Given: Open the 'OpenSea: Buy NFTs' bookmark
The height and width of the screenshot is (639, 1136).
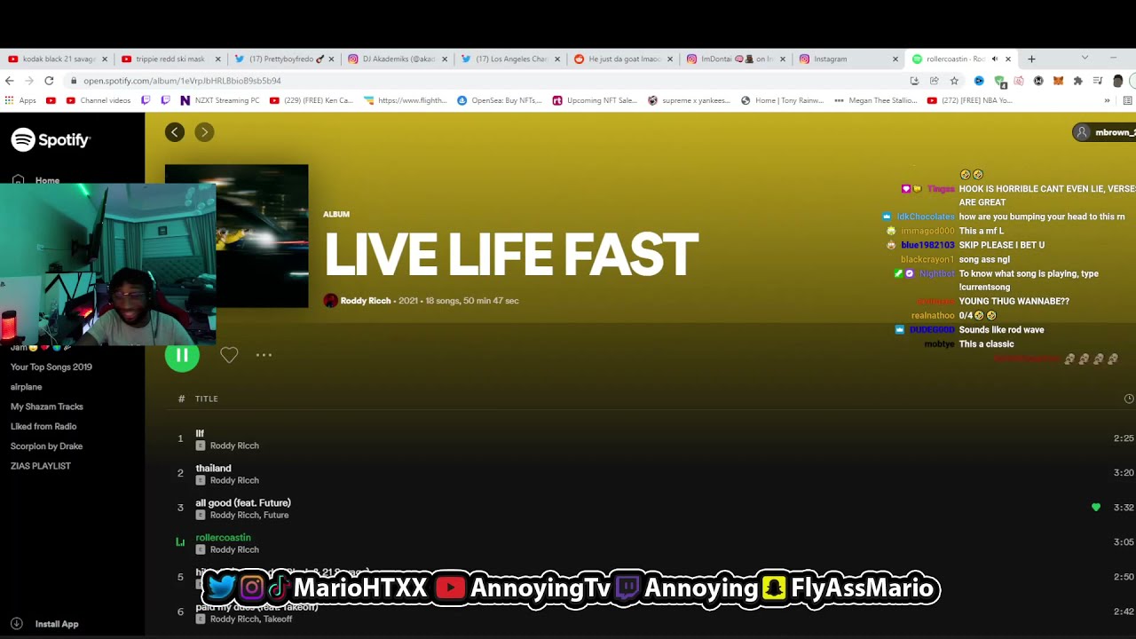Looking at the screenshot, I should click(x=500, y=100).
